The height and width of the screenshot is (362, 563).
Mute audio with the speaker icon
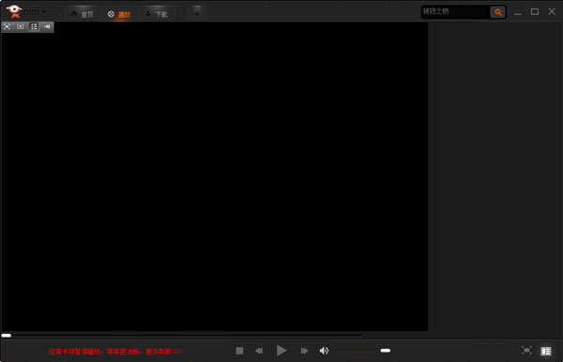(324, 351)
